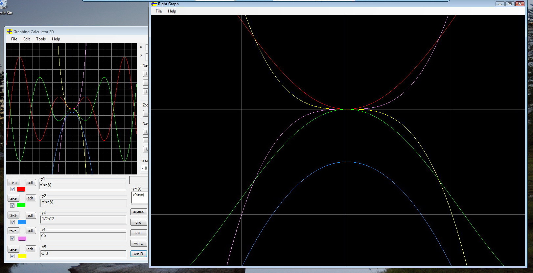Click the y4 field containing x^3
The image size is (533, 273).
pyautogui.click(x=83, y=236)
